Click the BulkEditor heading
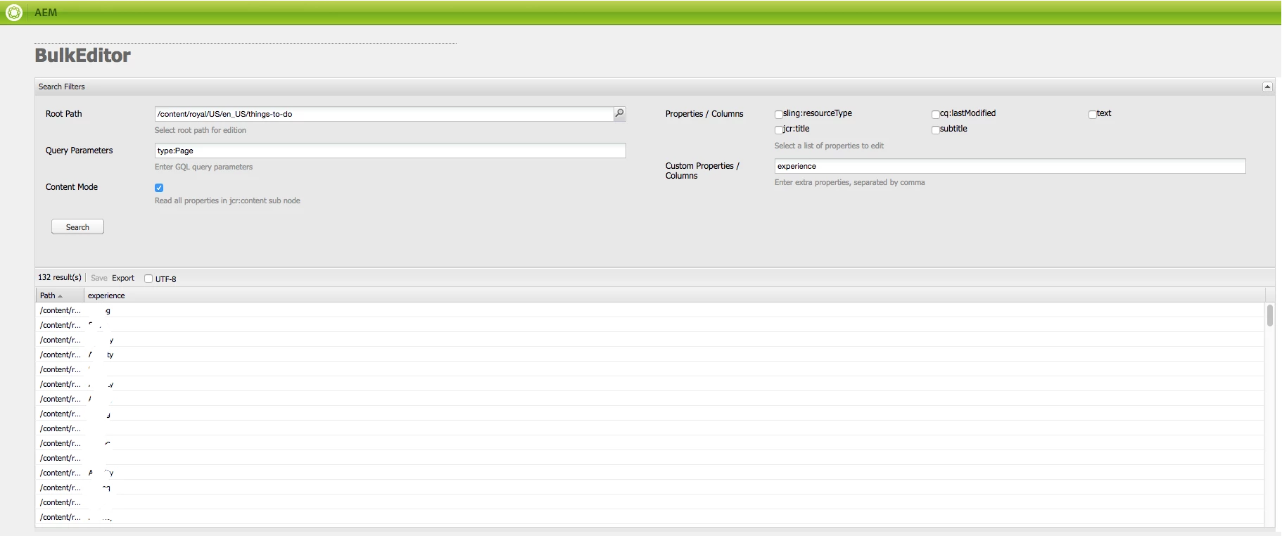 (82, 56)
